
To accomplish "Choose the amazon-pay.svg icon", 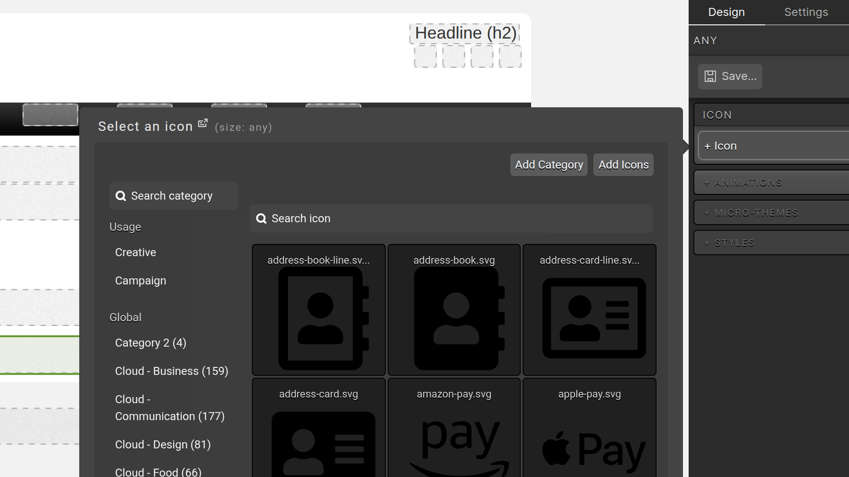I will coord(454,427).
